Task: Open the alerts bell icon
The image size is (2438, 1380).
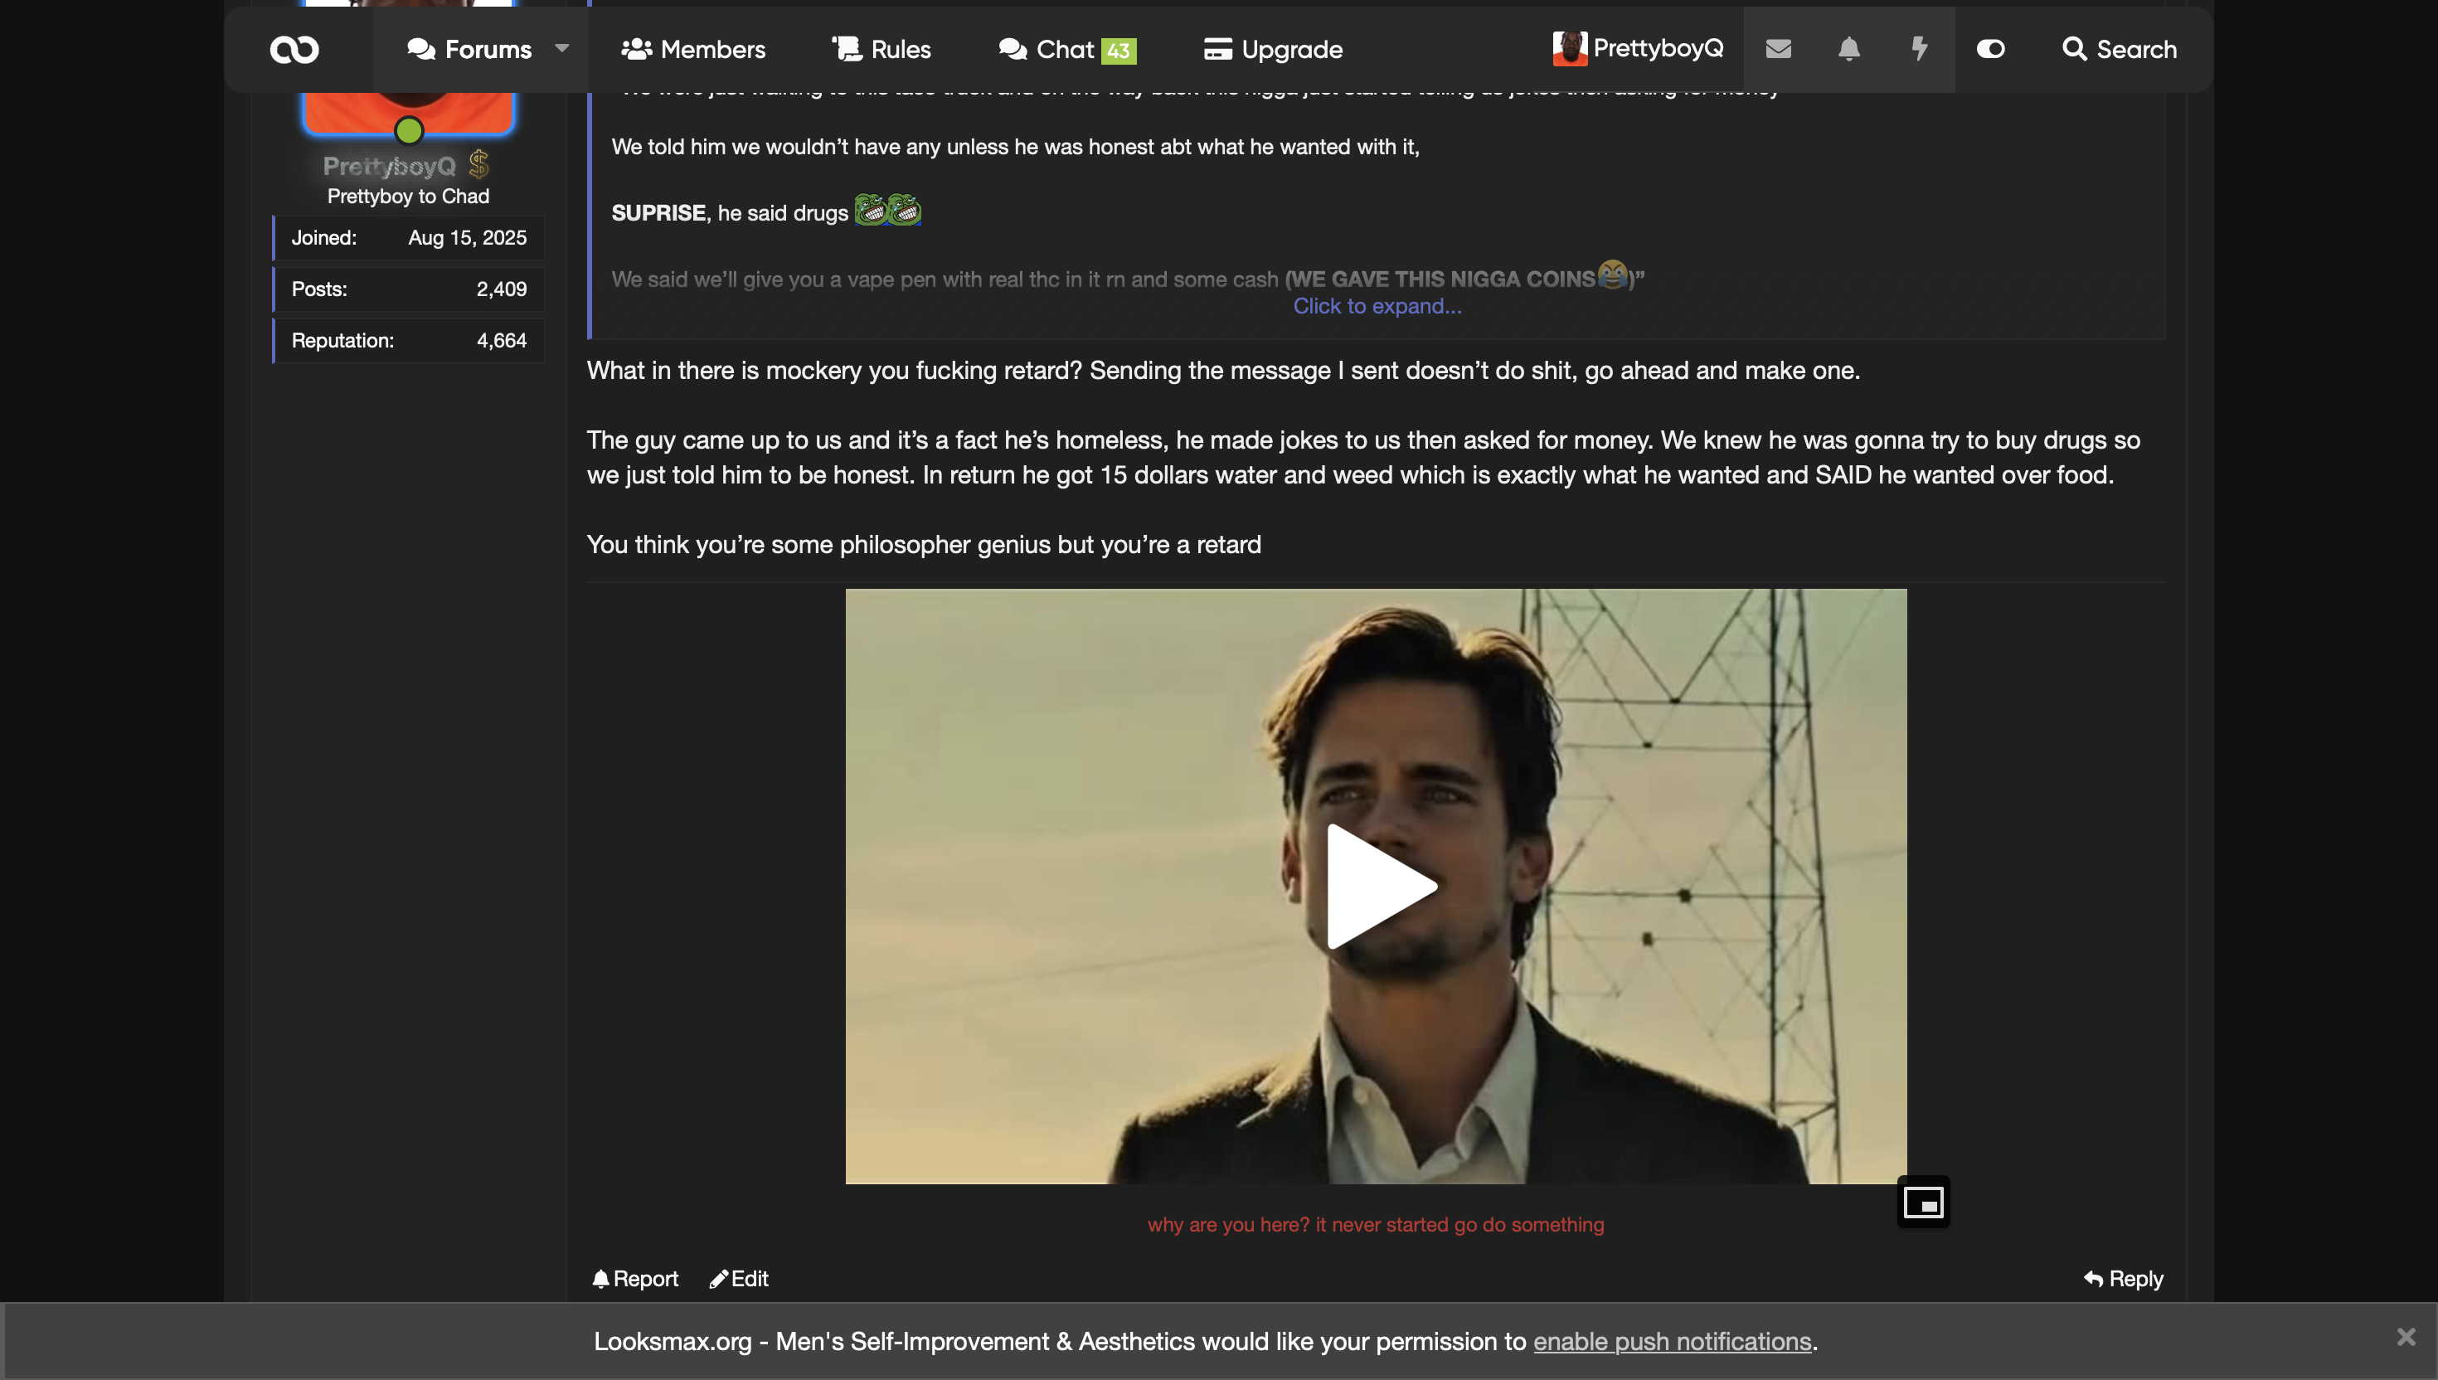Action: tap(1848, 49)
